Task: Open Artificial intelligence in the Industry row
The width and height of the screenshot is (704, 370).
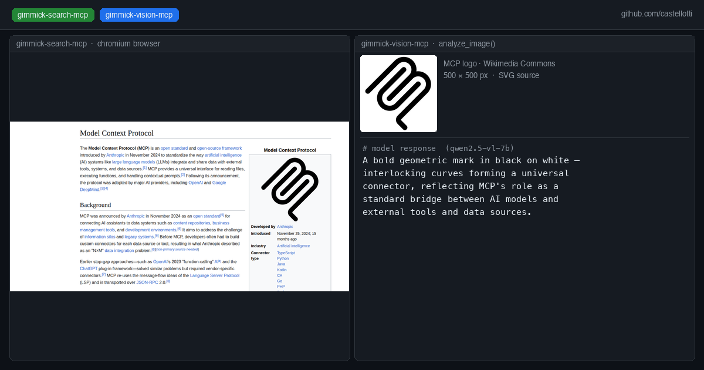Action: tap(293, 246)
